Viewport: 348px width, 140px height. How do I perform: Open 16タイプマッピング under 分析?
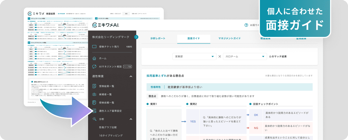111,135
